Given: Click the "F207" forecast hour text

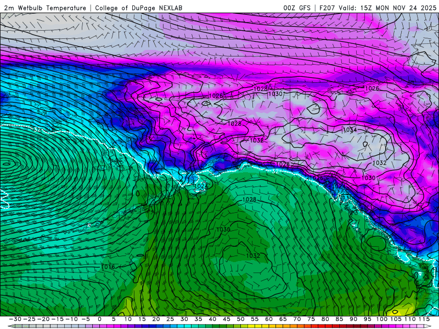Looking at the screenshot, I should (x=327, y=8).
